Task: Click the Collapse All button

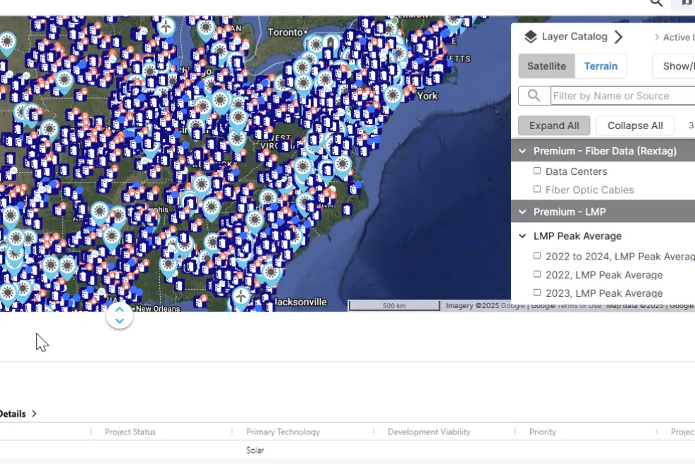Action: pyautogui.click(x=635, y=126)
